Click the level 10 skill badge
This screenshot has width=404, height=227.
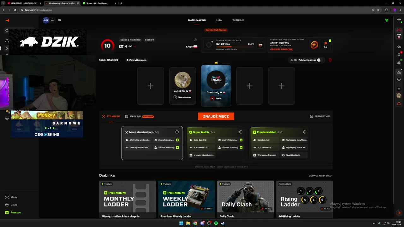107,46
